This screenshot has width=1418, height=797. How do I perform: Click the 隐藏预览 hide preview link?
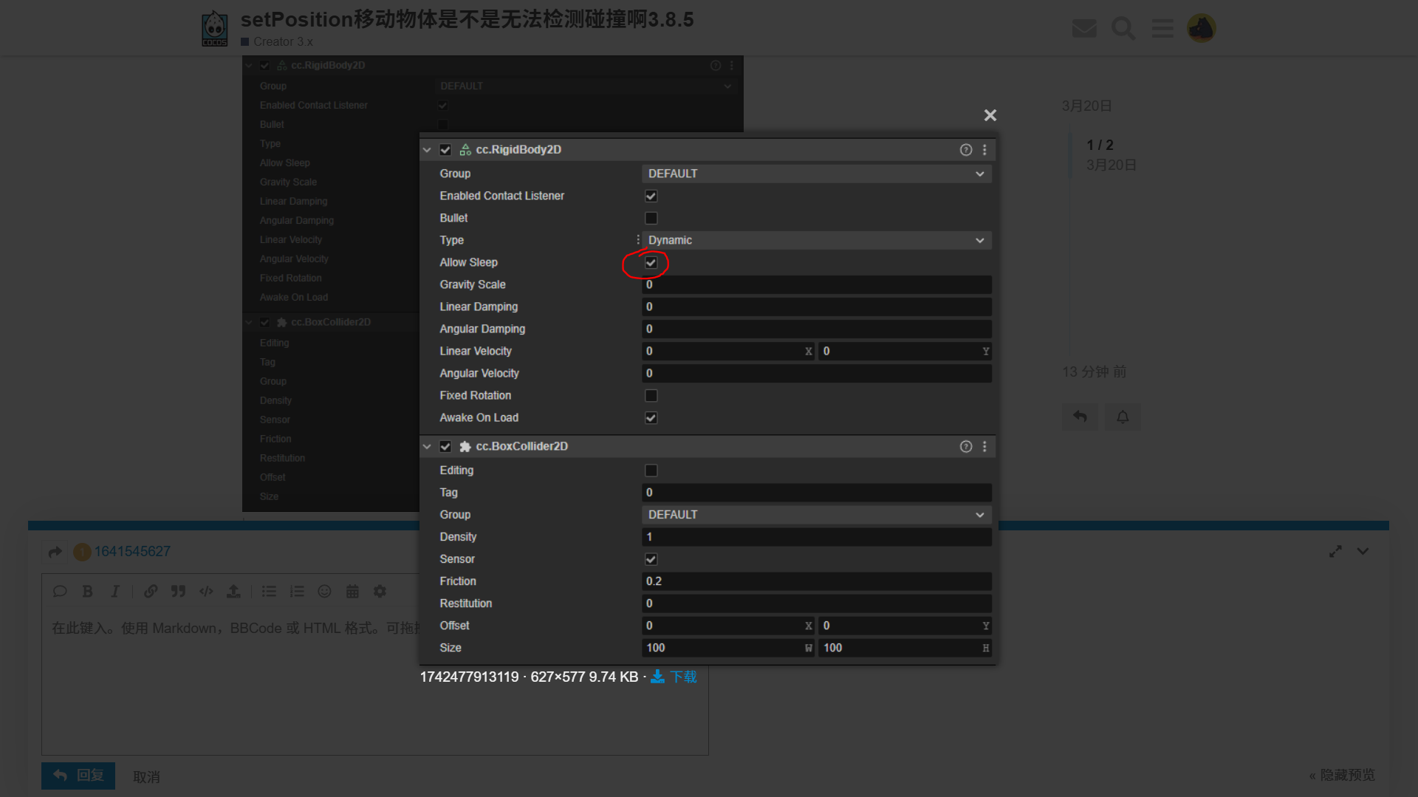(1342, 775)
